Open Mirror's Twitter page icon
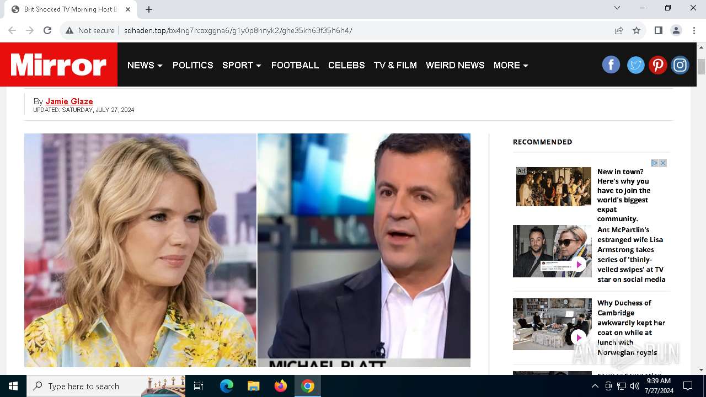The image size is (706, 397). click(x=635, y=65)
